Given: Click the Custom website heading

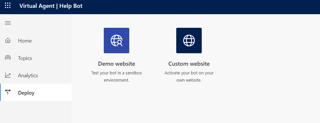Looking at the screenshot, I should pyautogui.click(x=189, y=64).
